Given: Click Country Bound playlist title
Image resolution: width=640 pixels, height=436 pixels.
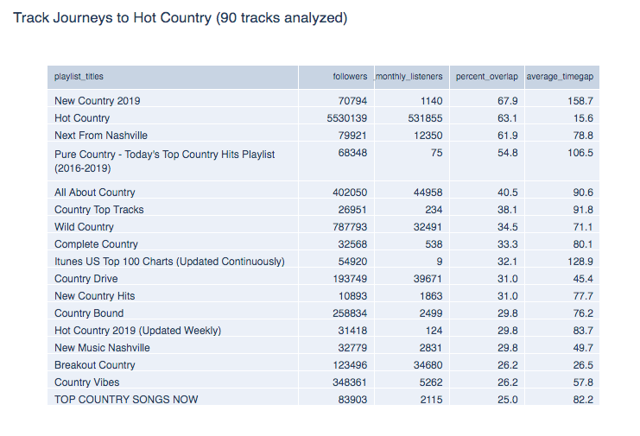Looking at the screenshot, I should (89, 313).
